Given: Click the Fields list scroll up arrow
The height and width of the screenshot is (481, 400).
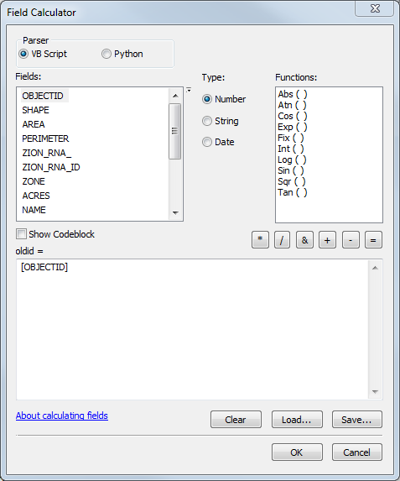Looking at the screenshot, I should coord(175,96).
